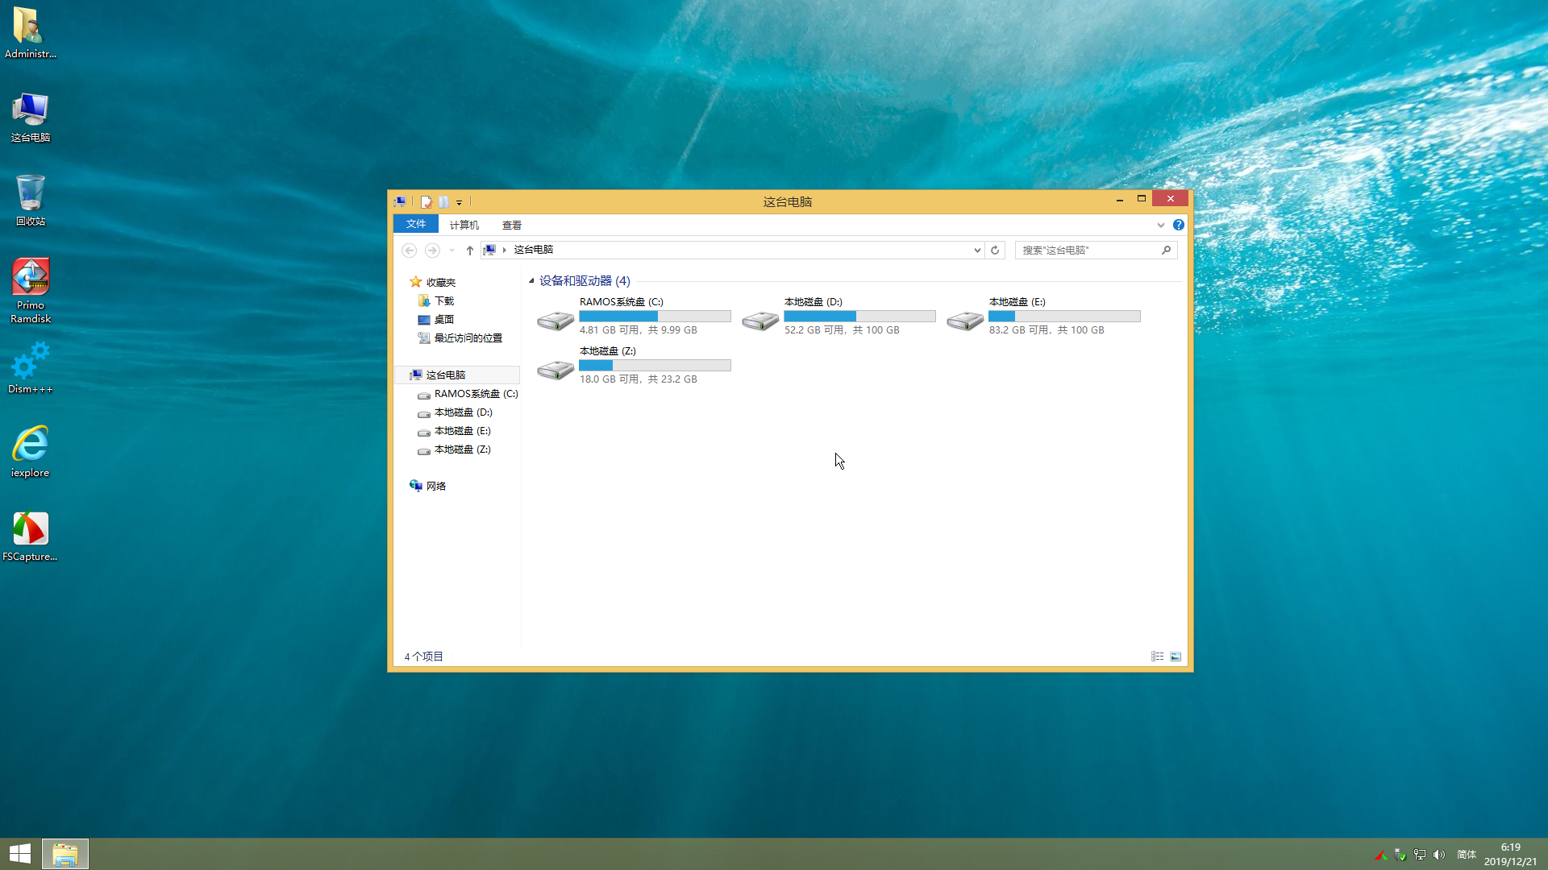Click the text 52.2 GB 可用, 共 100 GB
The image size is (1548, 870).
(x=842, y=330)
